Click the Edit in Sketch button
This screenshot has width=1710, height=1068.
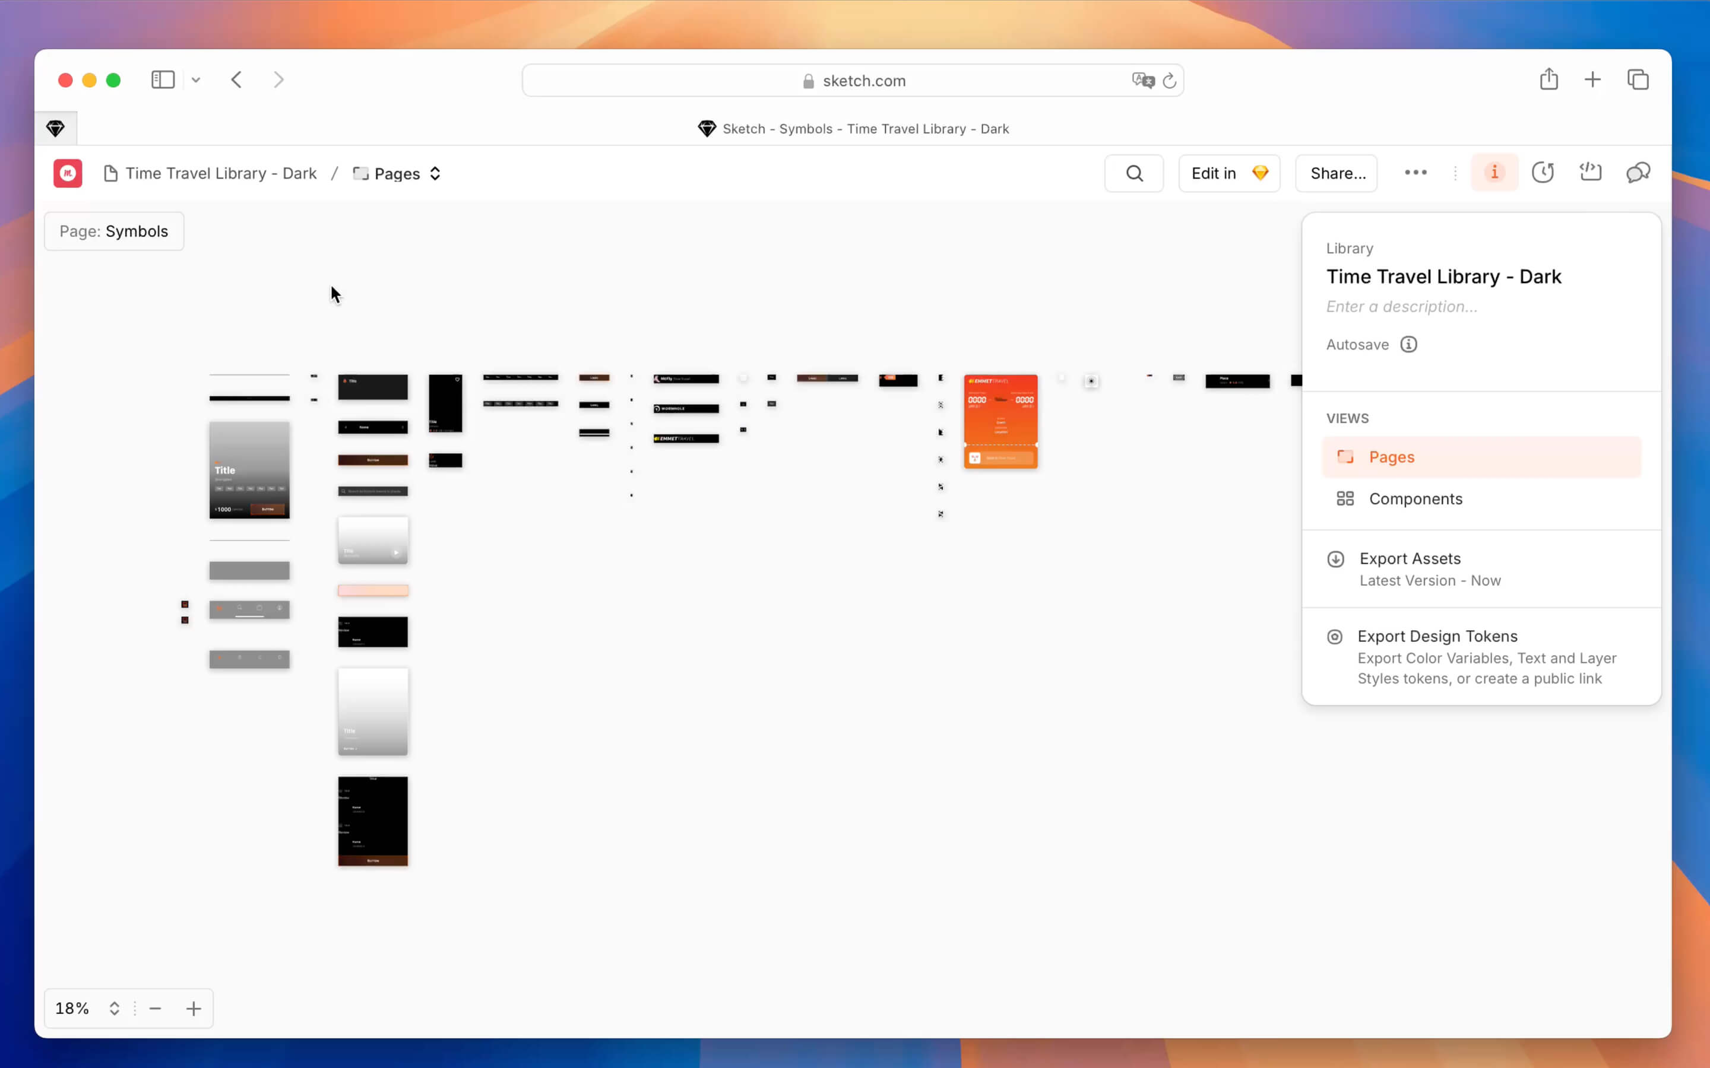pos(1228,174)
